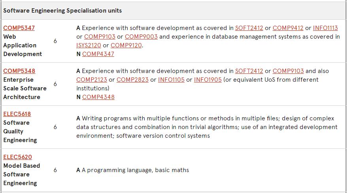Open the COMP2823 link

click(132, 80)
